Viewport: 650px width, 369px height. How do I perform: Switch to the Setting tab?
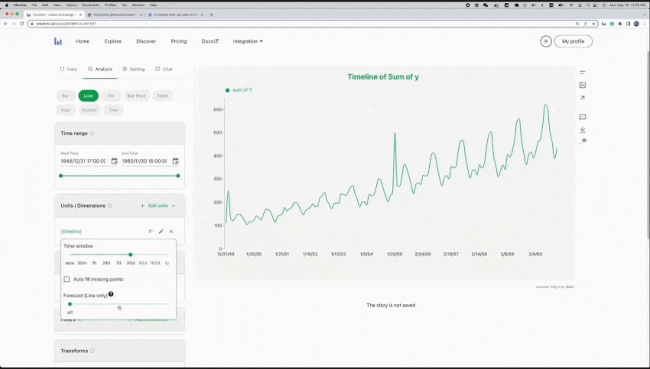click(x=134, y=70)
